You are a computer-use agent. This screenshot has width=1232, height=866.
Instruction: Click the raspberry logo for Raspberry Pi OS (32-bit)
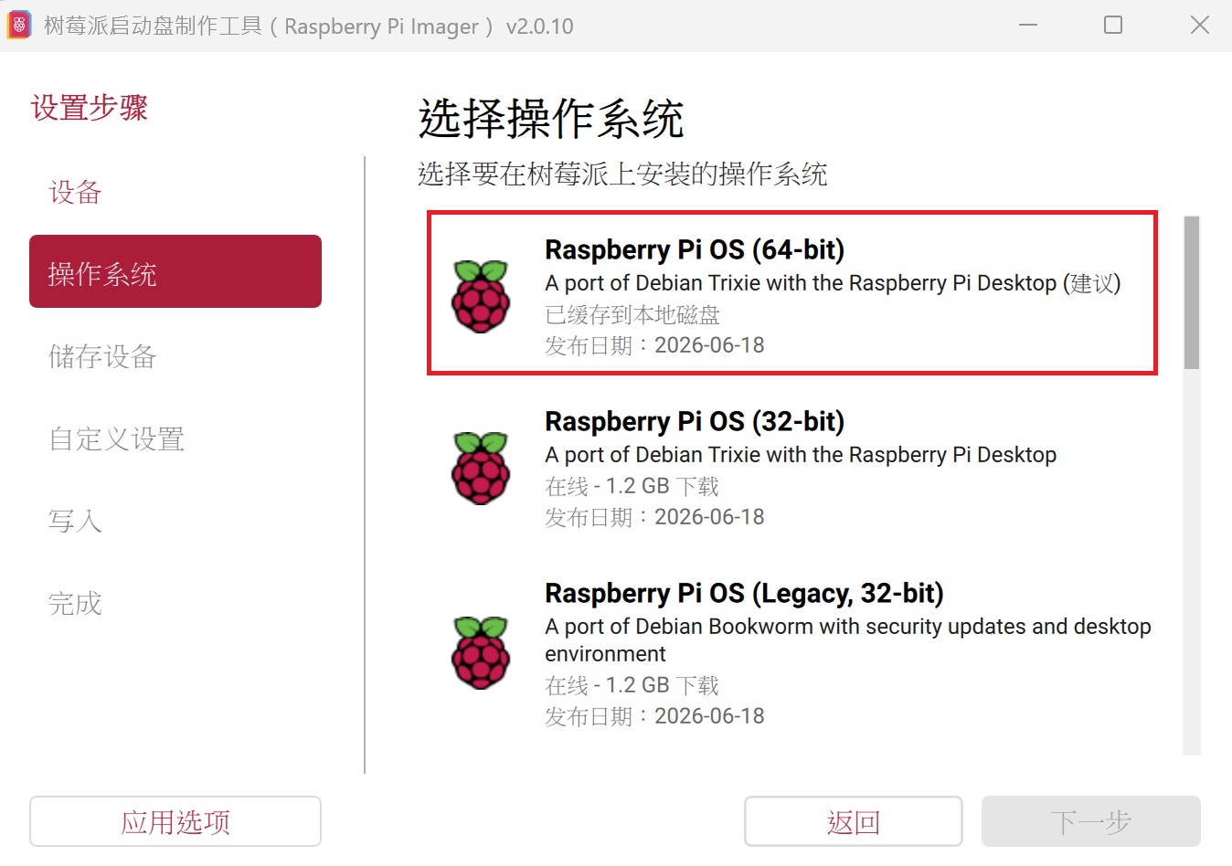(481, 468)
